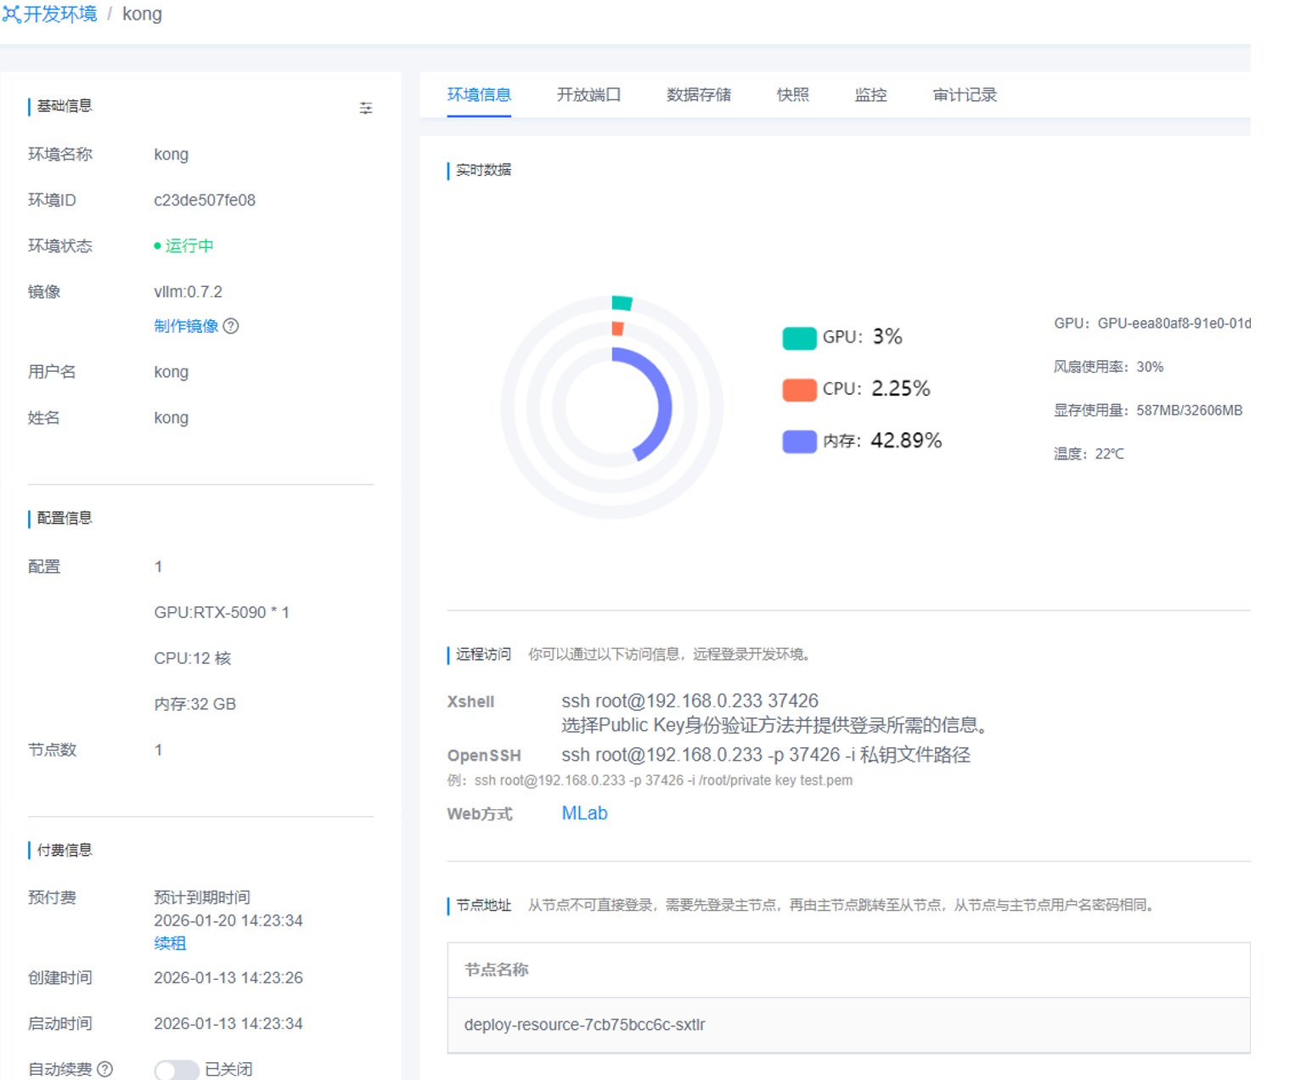This screenshot has height=1080, width=1289.
Task: Click the 运行中 status text
Action: click(189, 246)
